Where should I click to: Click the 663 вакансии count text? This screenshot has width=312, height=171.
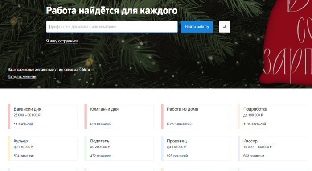coord(254,156)
